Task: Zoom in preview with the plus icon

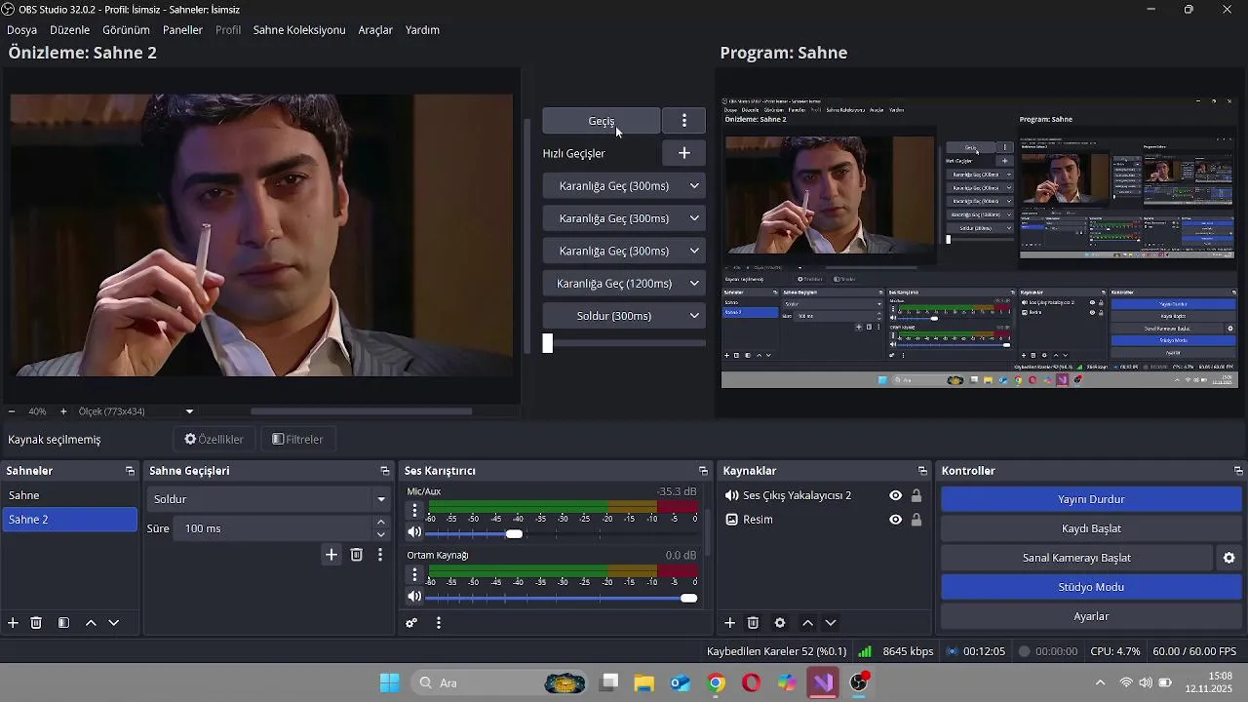Action: pos(63,411)
